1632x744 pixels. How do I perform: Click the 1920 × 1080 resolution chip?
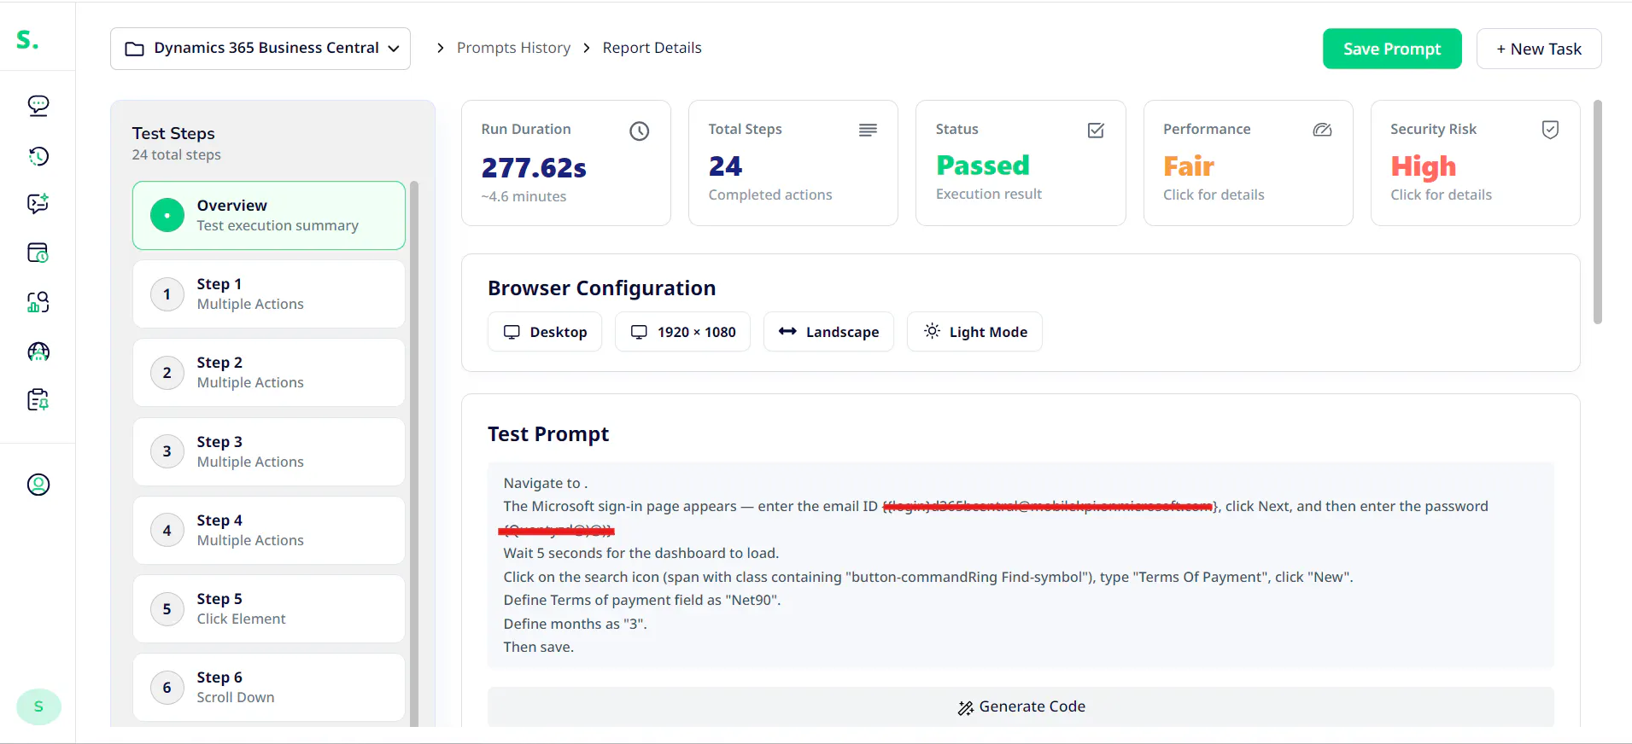(682, 332)
